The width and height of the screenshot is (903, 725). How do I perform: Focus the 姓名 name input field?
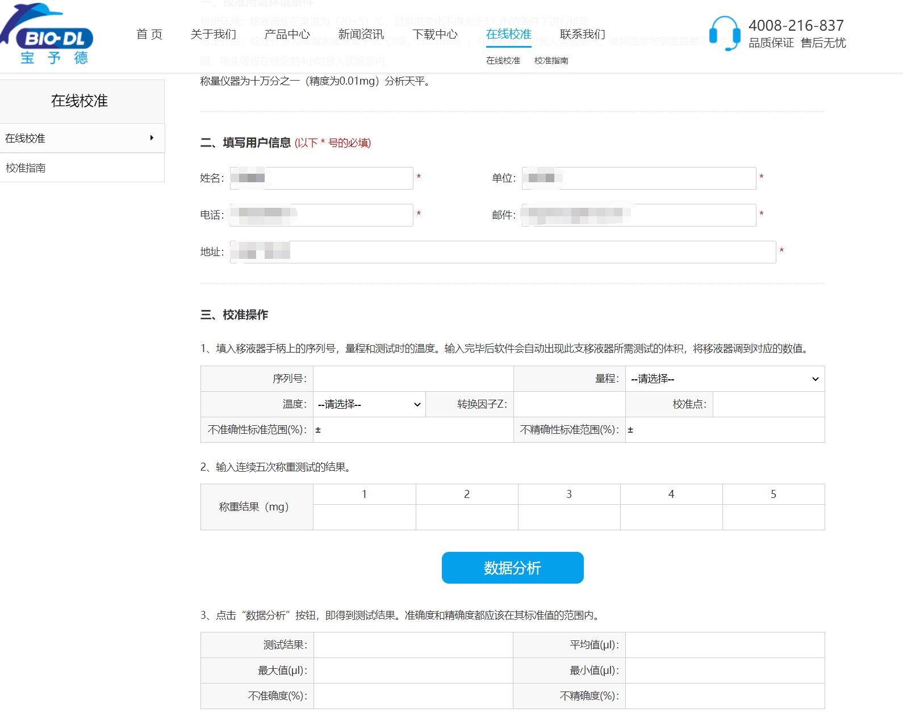point(321,178)
